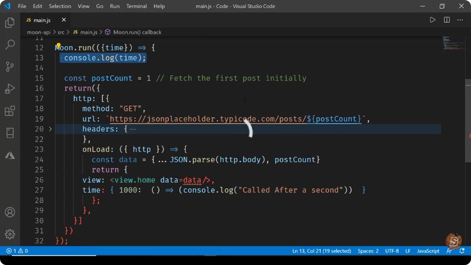Open the Terminal menu

(136, 6)
